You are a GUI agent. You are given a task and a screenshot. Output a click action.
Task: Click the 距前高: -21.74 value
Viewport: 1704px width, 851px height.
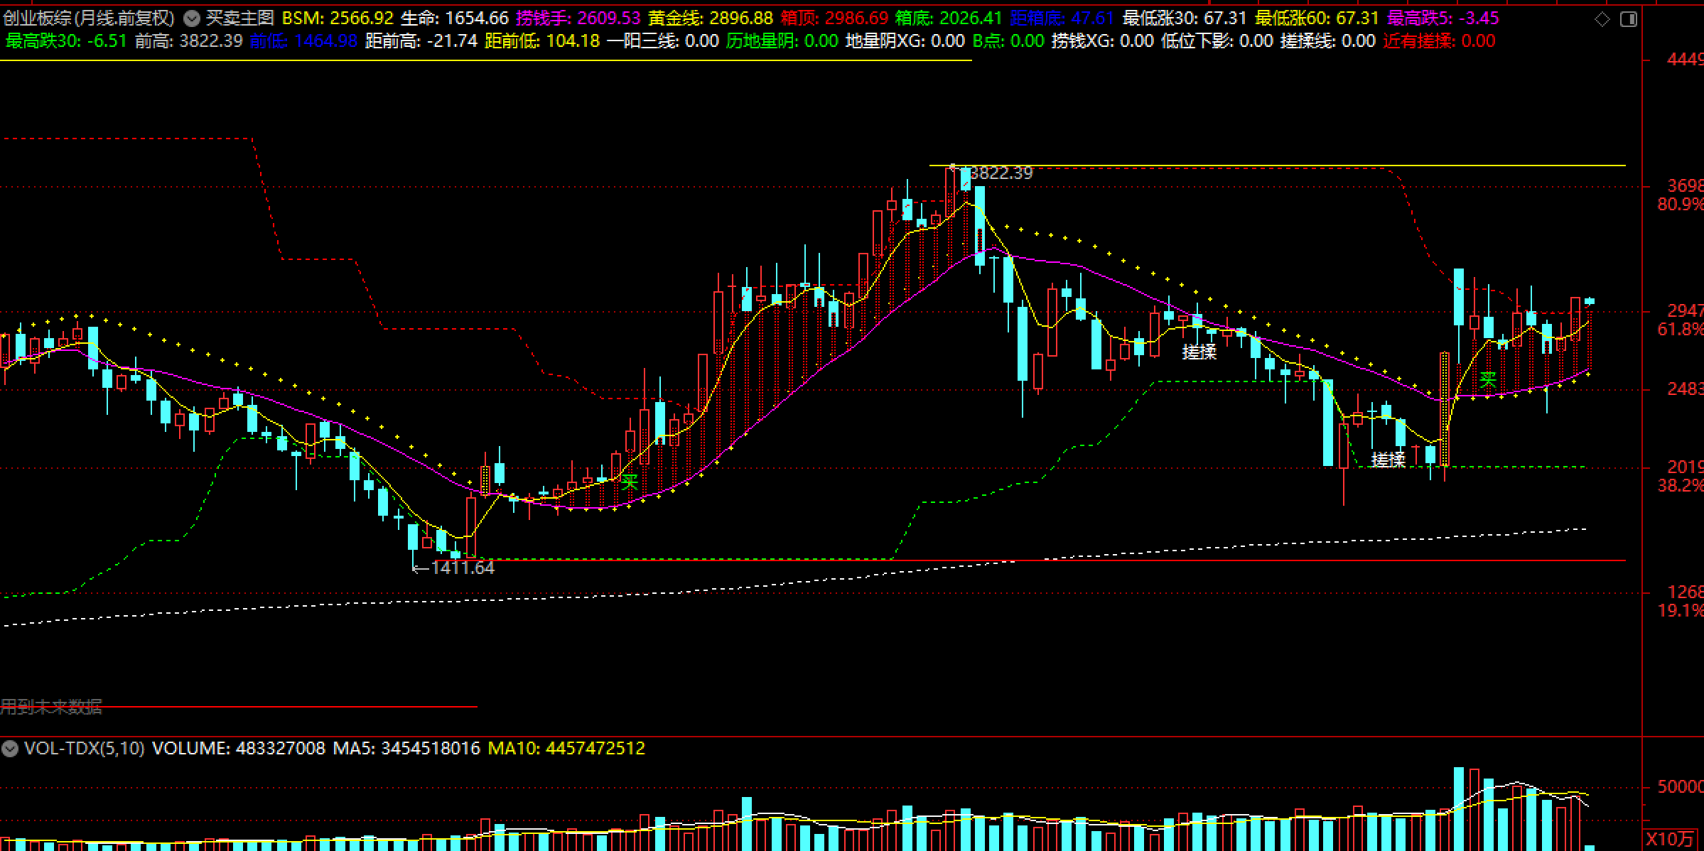click(421, 40)
